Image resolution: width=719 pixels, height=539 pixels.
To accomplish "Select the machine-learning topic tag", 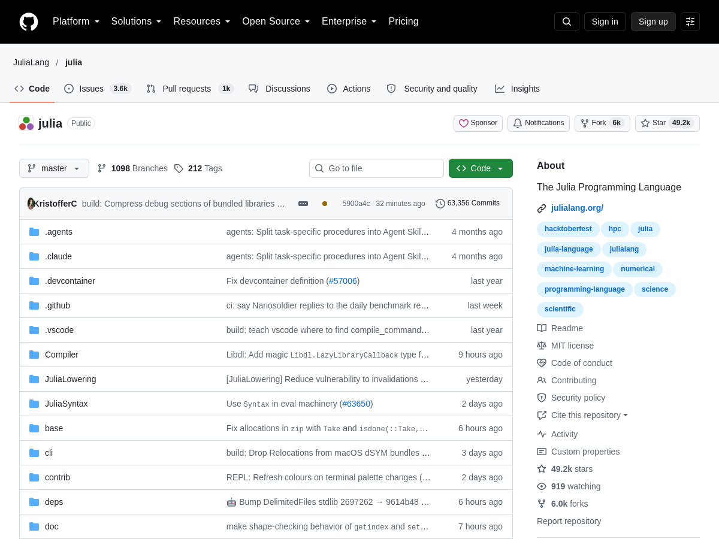I will pyautogui.click(x=574, y=269).
